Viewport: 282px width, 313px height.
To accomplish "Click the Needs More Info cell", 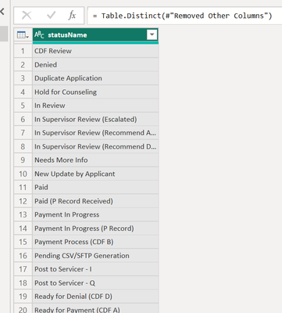I will (95, 160).
